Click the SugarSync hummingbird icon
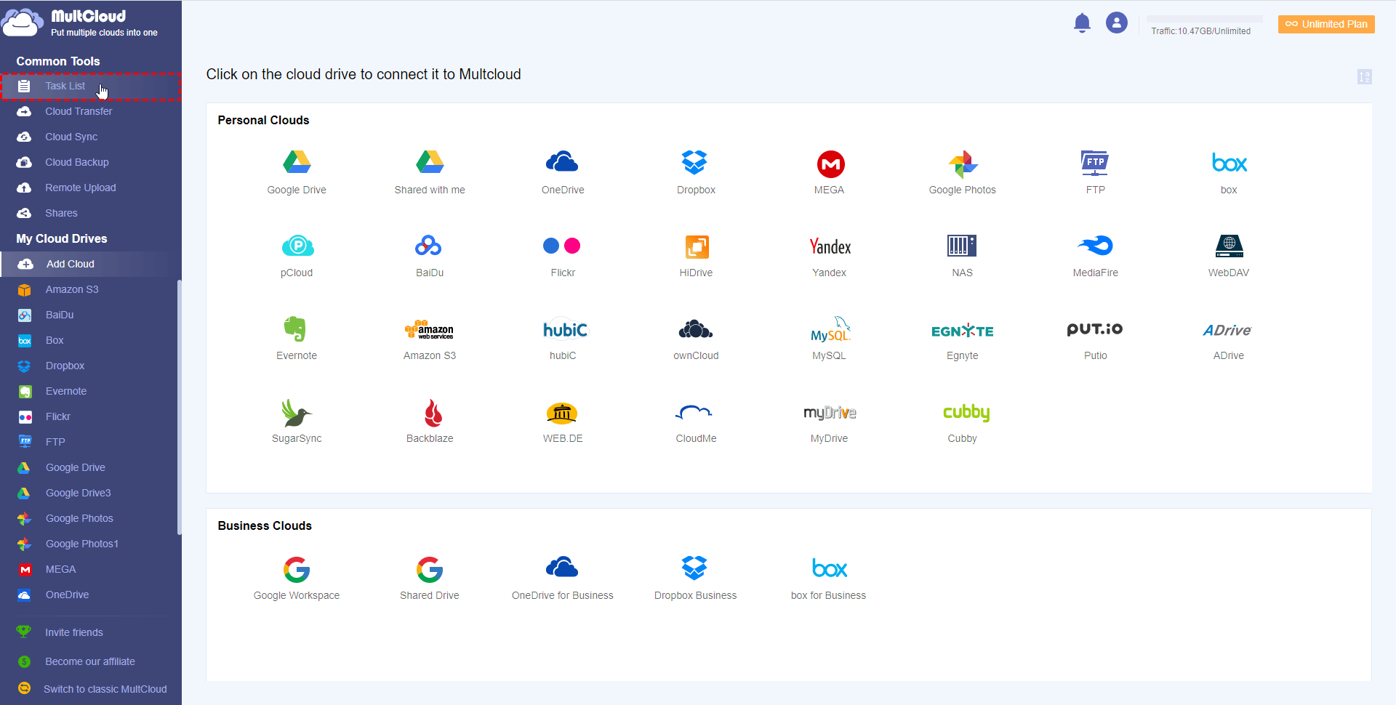Image resolution: width=1396 pixels, height=705 pixels. tap(297, 413)
